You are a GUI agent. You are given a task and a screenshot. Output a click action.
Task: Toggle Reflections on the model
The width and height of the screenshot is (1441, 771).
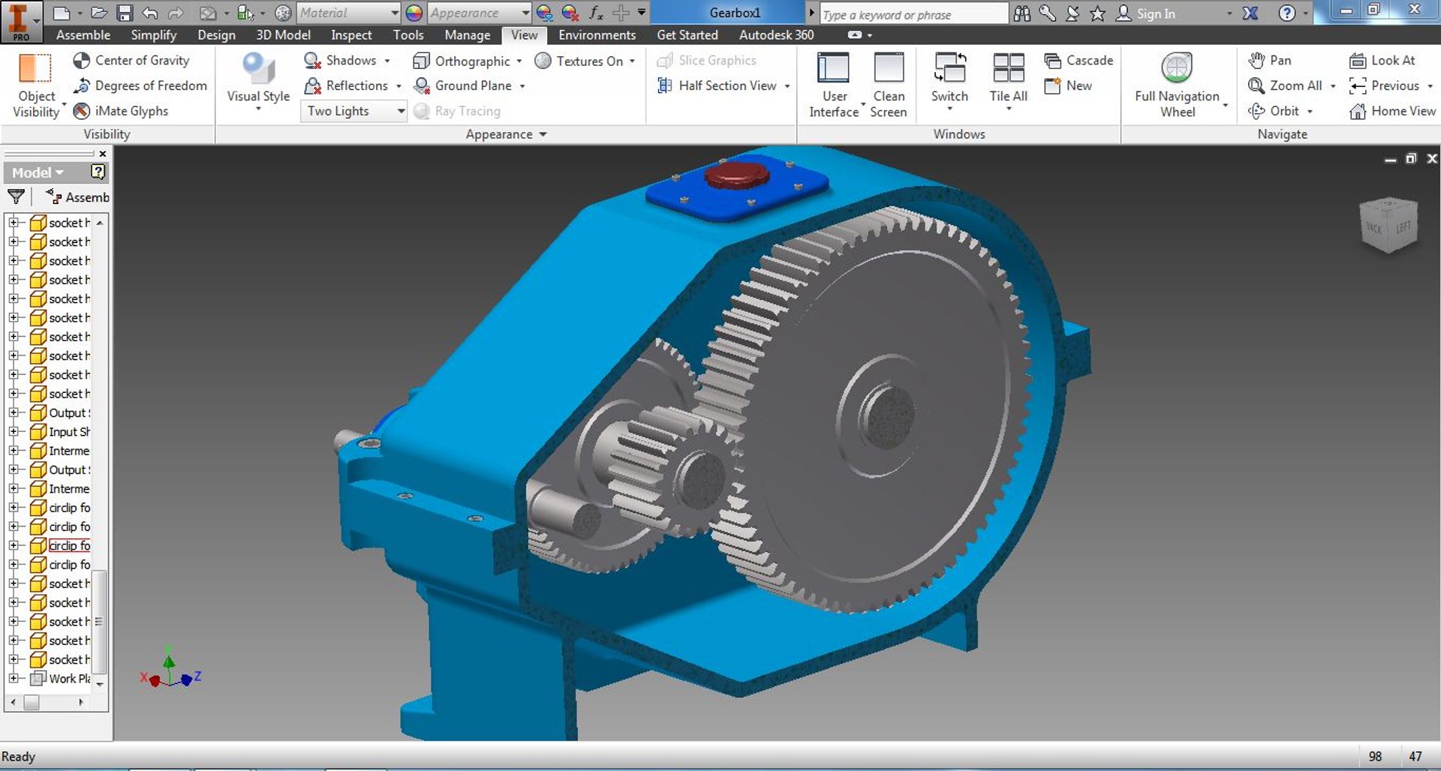point(352,85)
